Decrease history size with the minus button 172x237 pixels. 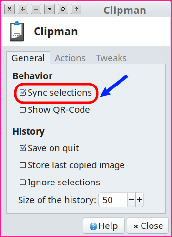click(132, 200)
